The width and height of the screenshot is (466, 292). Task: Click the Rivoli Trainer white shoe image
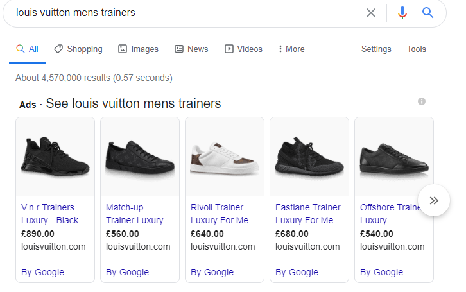pyautogui.click(x=225, y=157)
